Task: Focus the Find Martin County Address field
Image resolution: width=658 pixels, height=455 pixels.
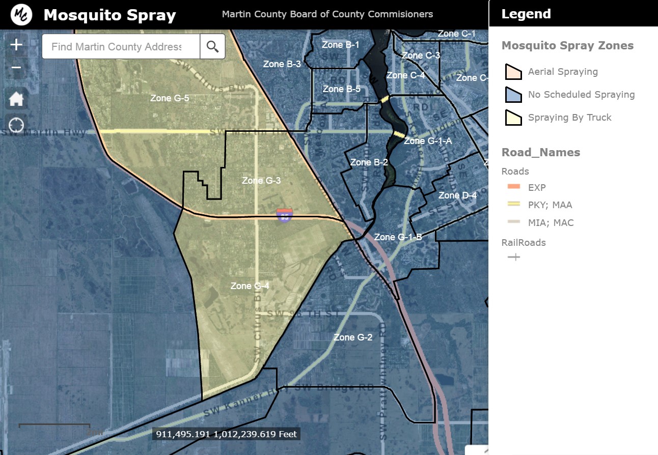Action: 121,47
